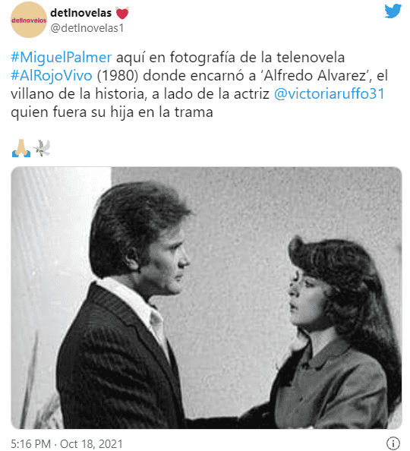Image resolution: width=410 pixels, height=451 pixels.
Task: Click the detlnovelas profile avatar
Action: coord(29,20)
